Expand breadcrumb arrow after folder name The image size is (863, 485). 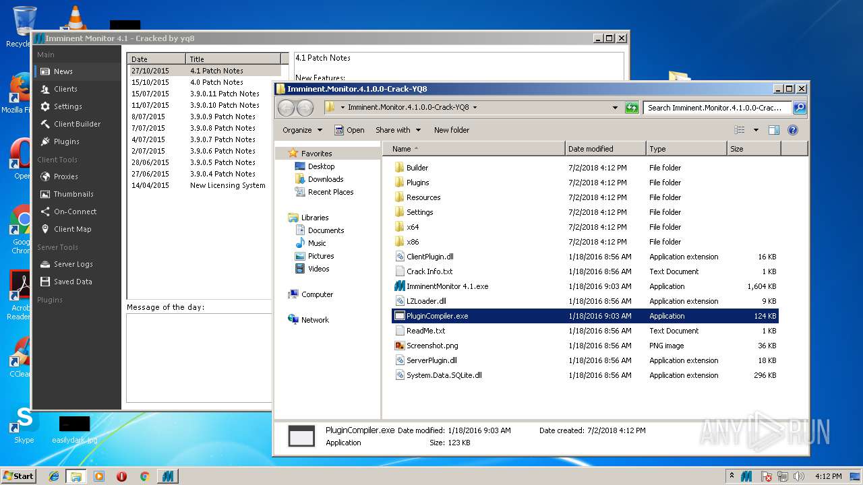475,108
